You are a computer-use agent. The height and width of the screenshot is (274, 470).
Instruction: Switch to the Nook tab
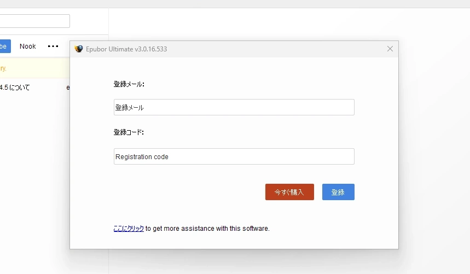coord(27,46)
